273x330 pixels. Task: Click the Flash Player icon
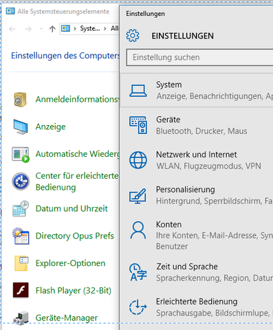coord(21,290)
